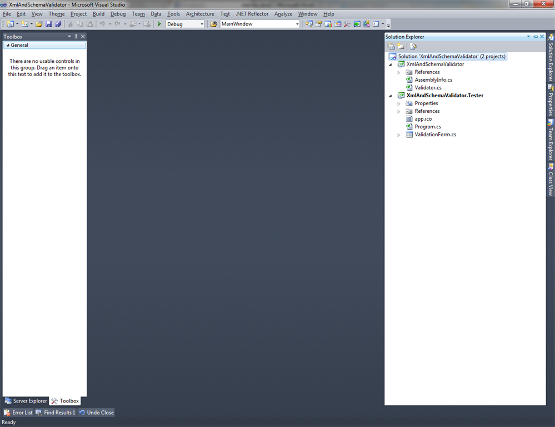Image resolution: width=555 pixels, height=427 pixels.
Task: Click the Paste icon in toolbar
Action: [x=90, y=24]
